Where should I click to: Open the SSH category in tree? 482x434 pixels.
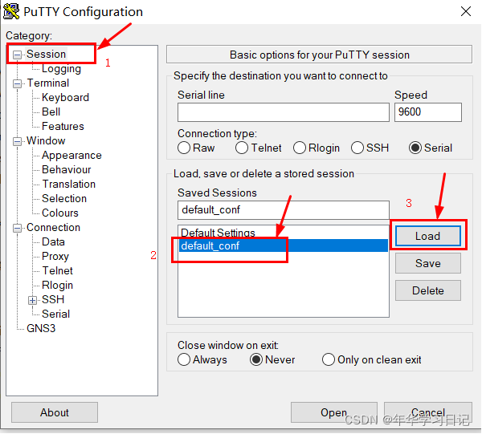[53, 299]
